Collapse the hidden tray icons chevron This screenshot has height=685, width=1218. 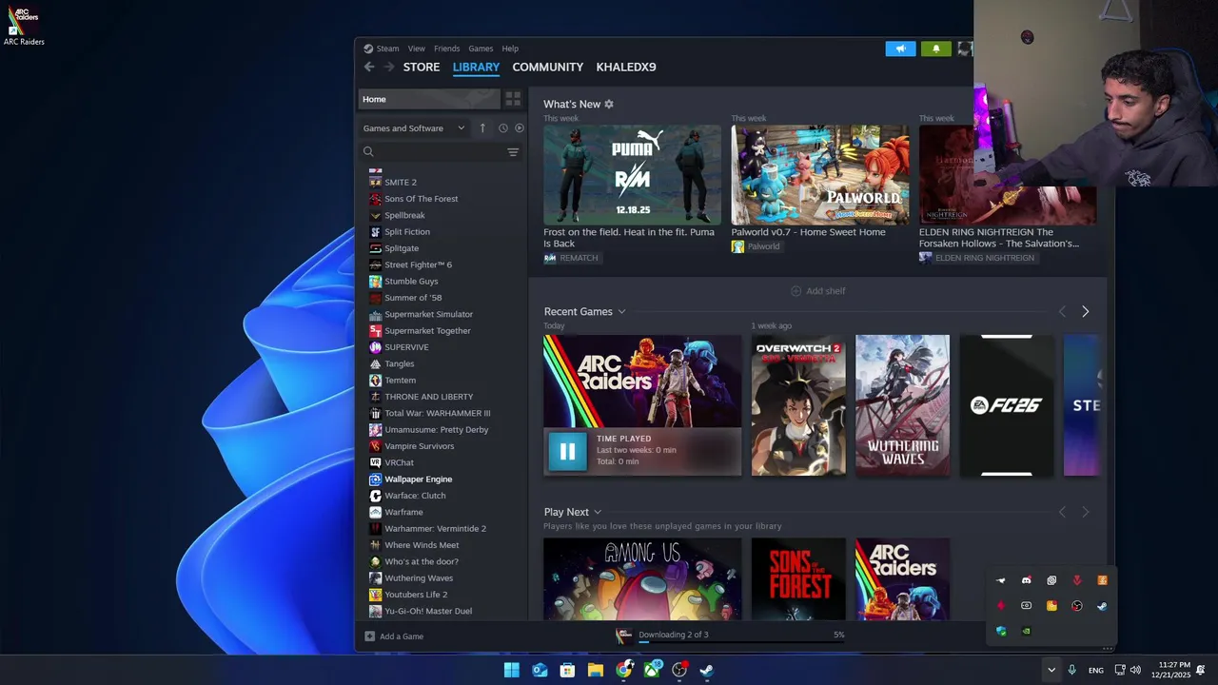[x=1051, y=670]
